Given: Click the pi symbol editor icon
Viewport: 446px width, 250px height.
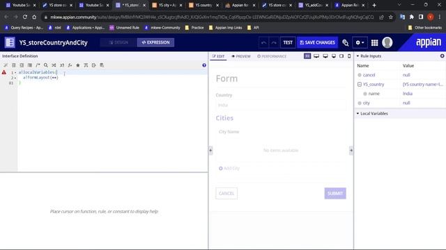Looking at the screenshot, I should pos(86,65).
